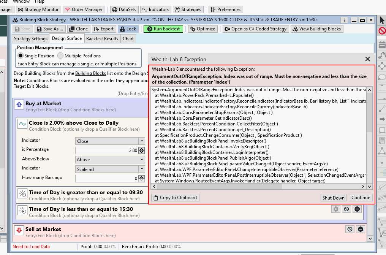Export the strategy
Viewport: 386px width, 255px height.
click(104, 29)
